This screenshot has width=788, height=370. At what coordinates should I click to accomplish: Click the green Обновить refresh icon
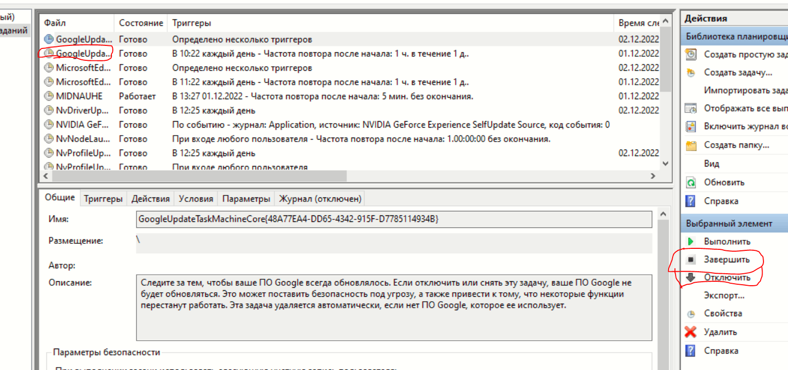click(691, 183)
